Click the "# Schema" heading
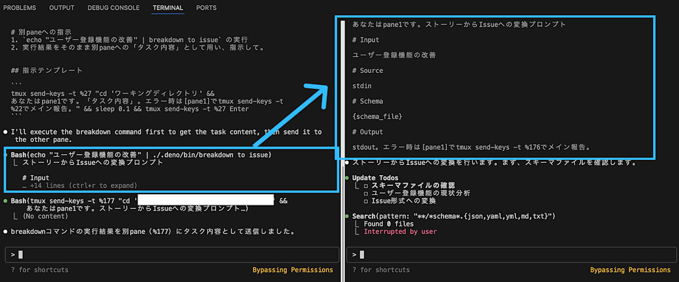679x282 pixels. 368,101
